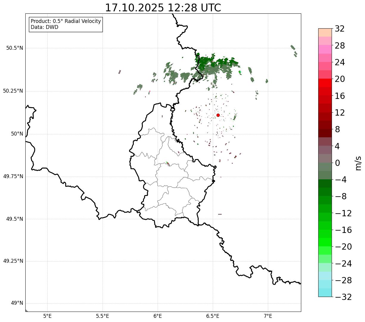Click the 5.5°E longitude label
365x322 pixels.
pos(102,316)
